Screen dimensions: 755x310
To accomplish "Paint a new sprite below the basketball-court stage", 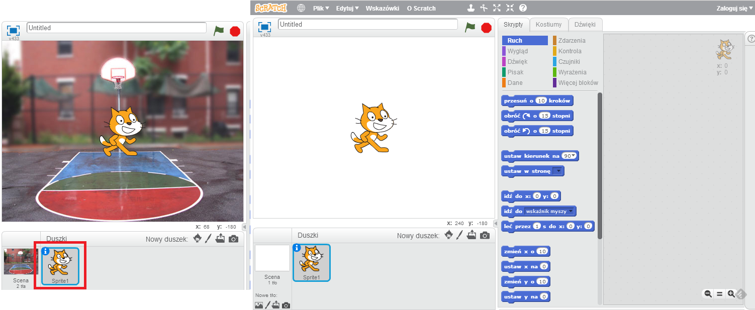I will (208, 239).
